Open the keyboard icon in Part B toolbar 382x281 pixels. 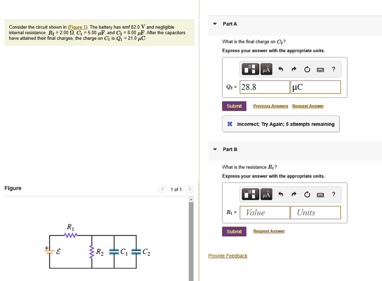pyautogui.click(x=320, y=194)
